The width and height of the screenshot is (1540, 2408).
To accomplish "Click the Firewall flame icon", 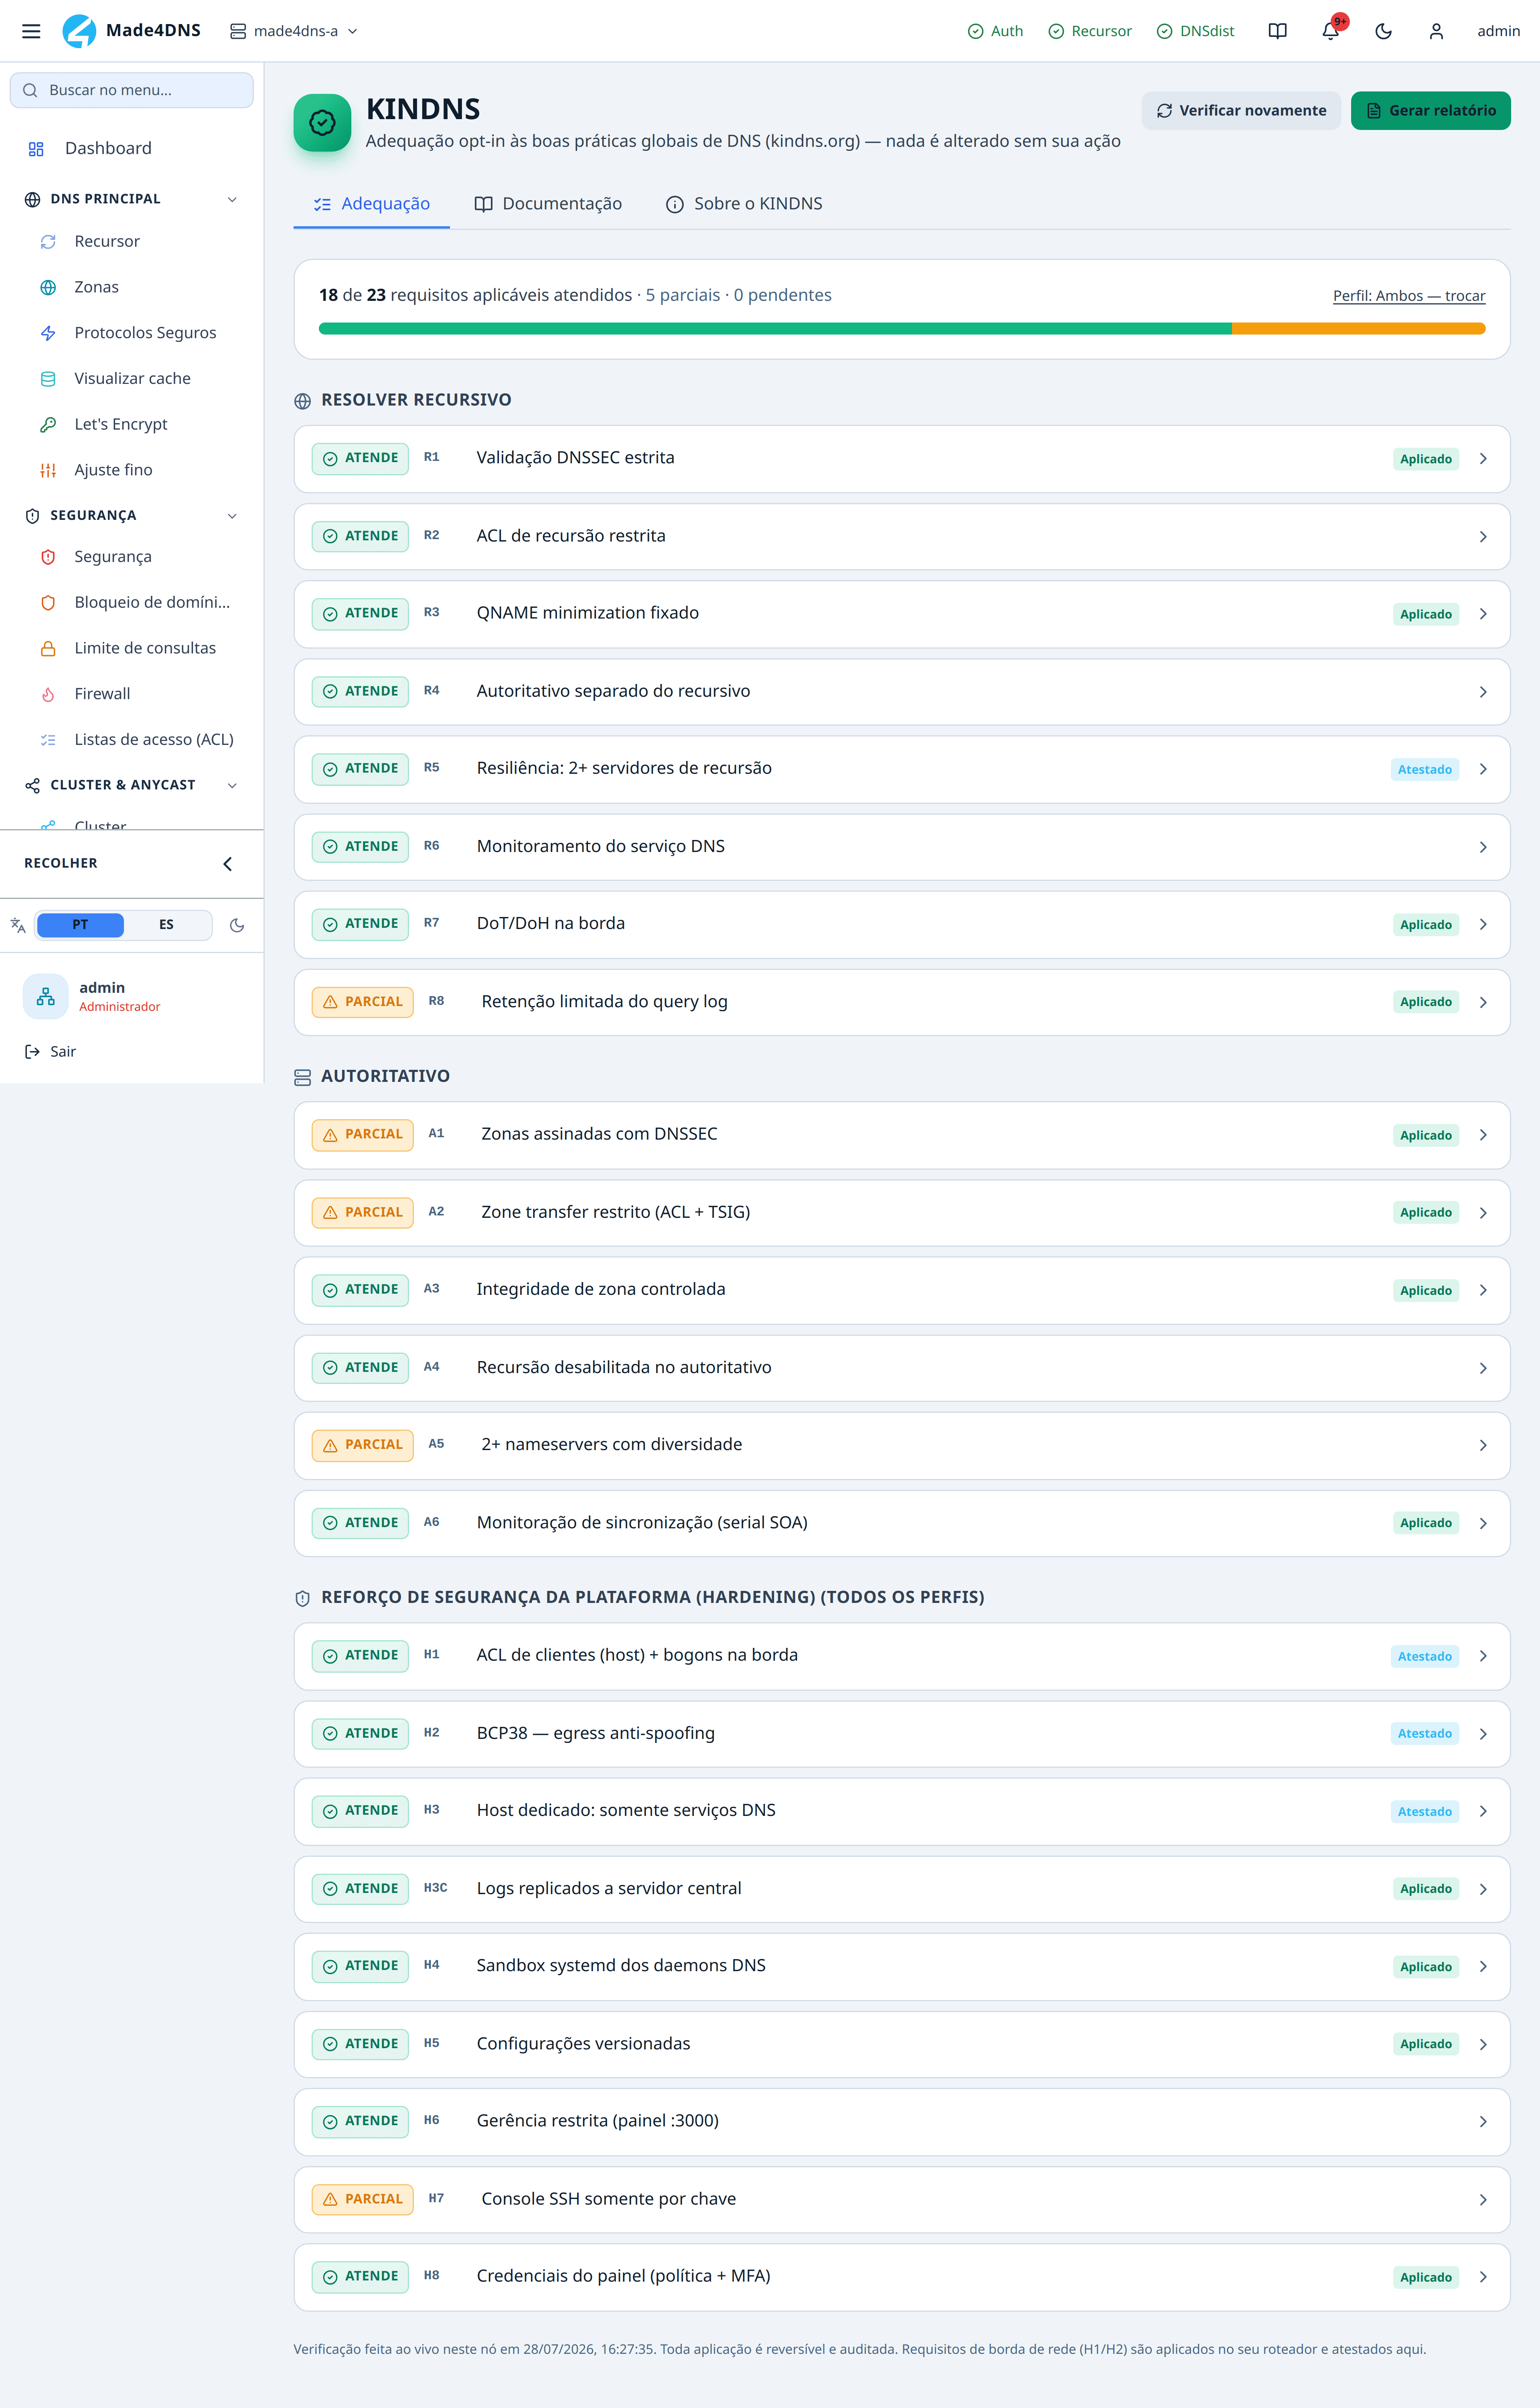I will point(48,694).
